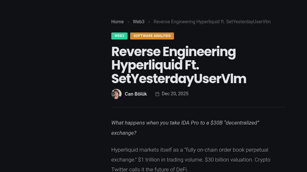Click the publish date Dec 20, 2025

tap(175, 94)
